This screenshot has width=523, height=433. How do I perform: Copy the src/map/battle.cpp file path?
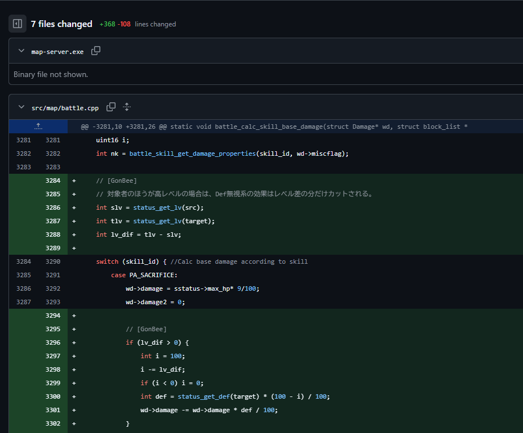(x=111, y=107)
